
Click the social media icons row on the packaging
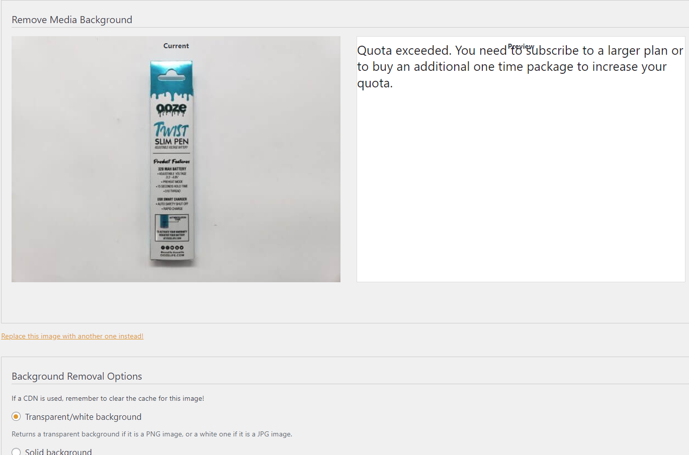(172, 248)
